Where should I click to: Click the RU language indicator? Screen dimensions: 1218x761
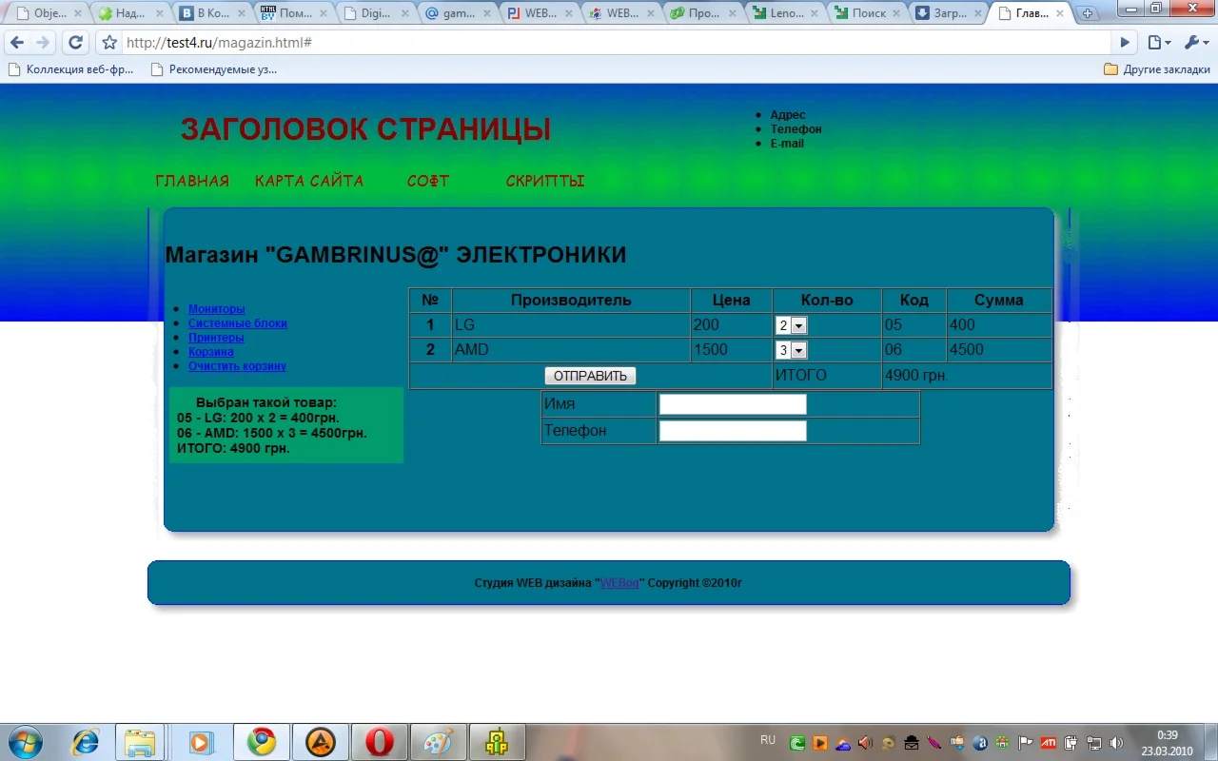tap(768, 740)
